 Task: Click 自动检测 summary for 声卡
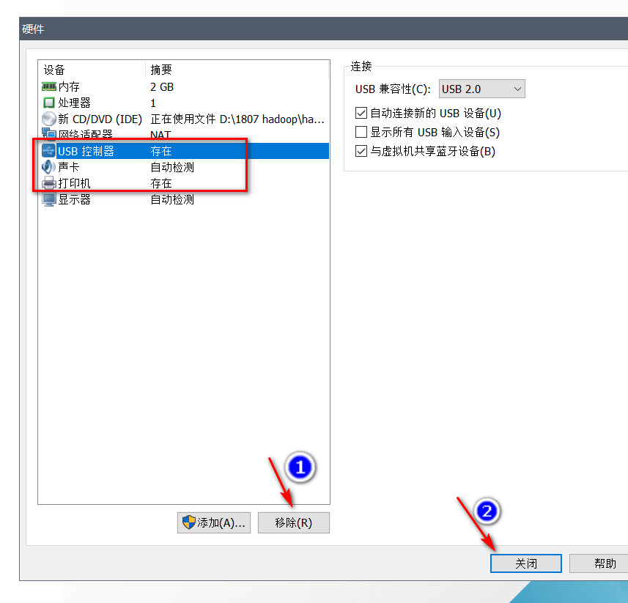click(172, 167)
